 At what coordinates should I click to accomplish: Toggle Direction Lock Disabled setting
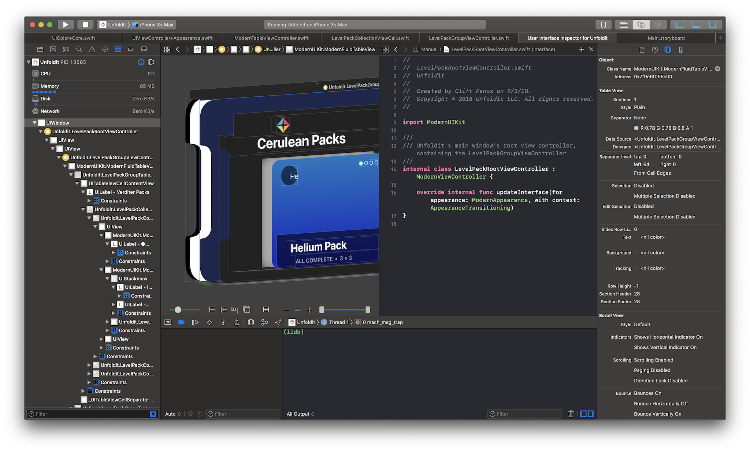pyautogui.click(x=661, y=380)
